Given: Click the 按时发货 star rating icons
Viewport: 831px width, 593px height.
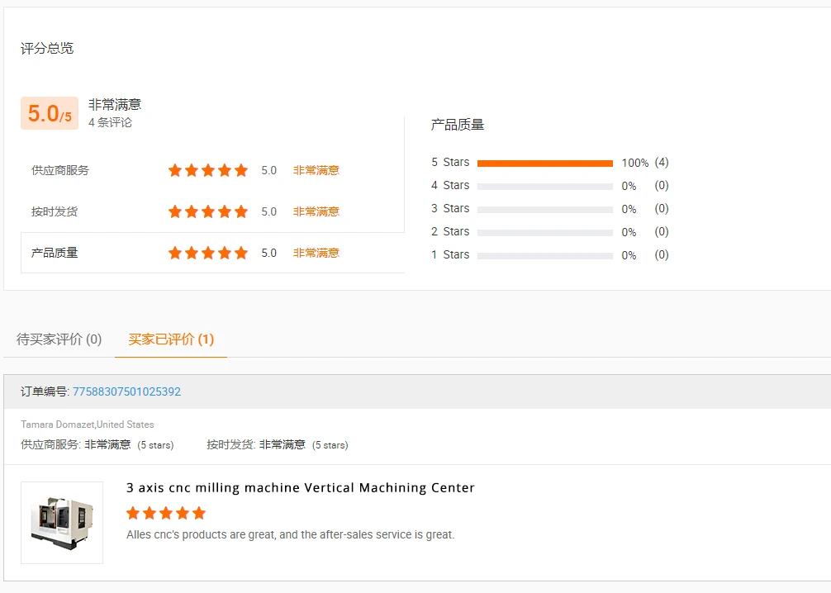Looking at the screenshot, I should (x=207, y=211).
